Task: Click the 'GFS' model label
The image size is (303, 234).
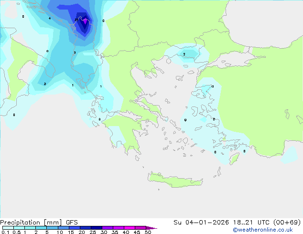Action: pos(72,223)
